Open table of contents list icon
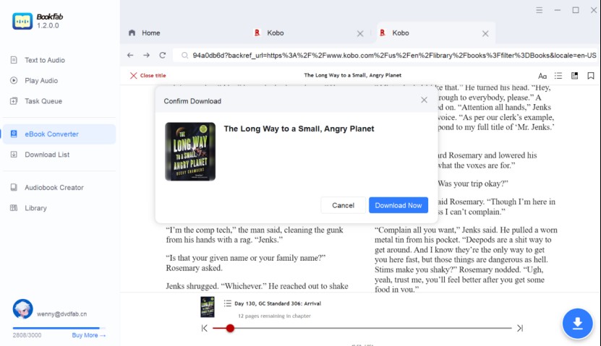601x346 pixels. point(558,76)
